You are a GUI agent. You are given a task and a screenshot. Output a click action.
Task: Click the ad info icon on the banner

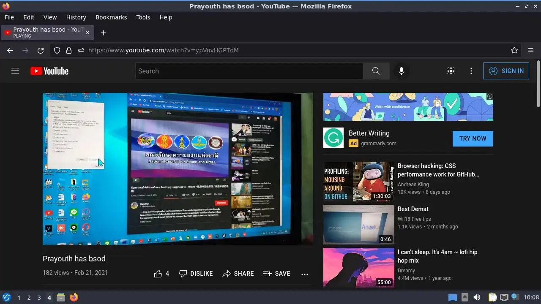pyautogui.click(x=490, y=96)
